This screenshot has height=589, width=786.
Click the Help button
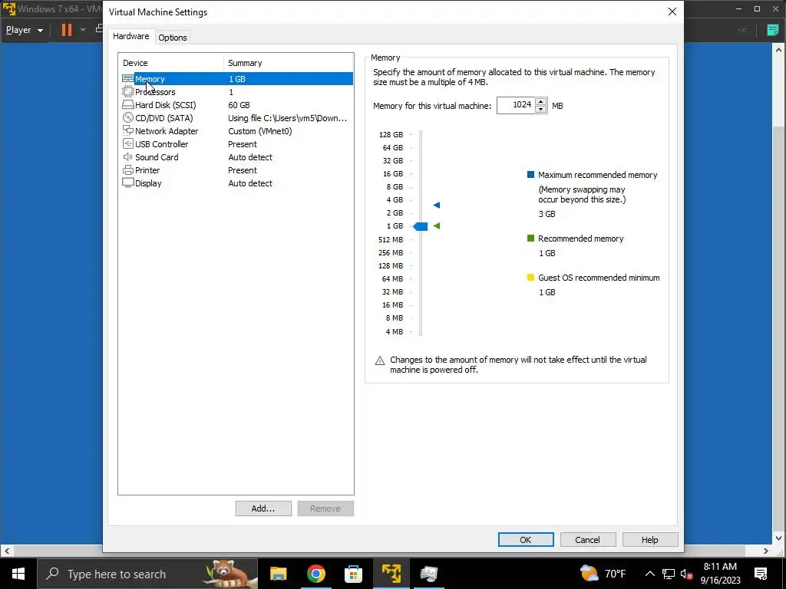point(649,539)
